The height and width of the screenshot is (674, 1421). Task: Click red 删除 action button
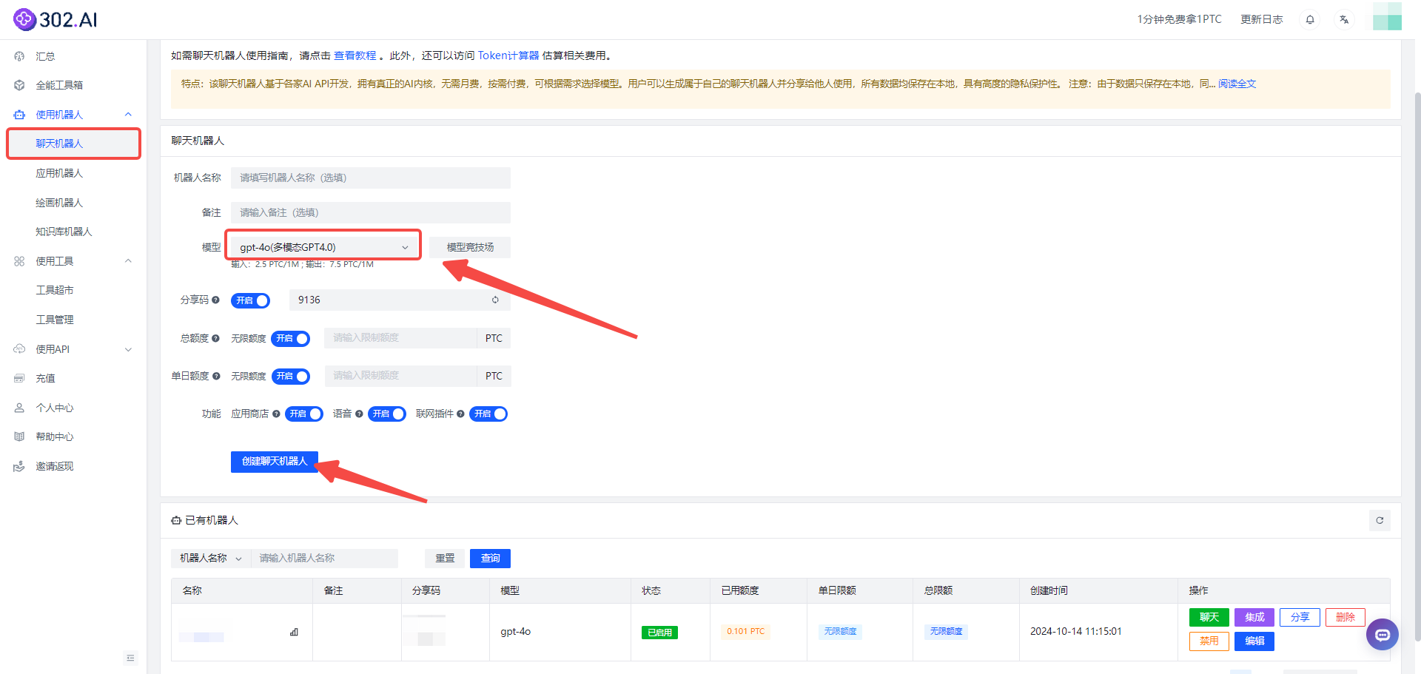(x=1346, y=617)
